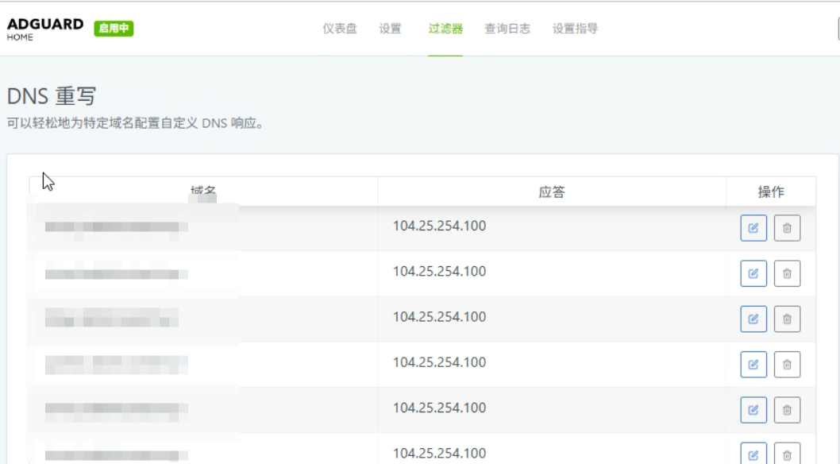840x464 pixels.
Task: Open the editor for the fifth rewrite entry
Action: pos(753,409)
